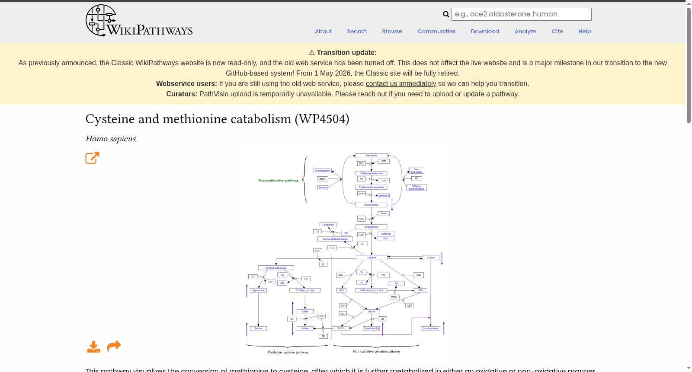Select the Cysteine sulfinic acid node
The image size is (692, 372).
[x=276, y=268]
